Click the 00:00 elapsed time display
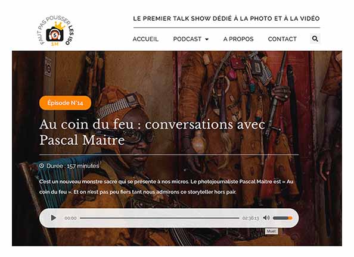This screenshot has width=354, height=257. tap(70, 218)
